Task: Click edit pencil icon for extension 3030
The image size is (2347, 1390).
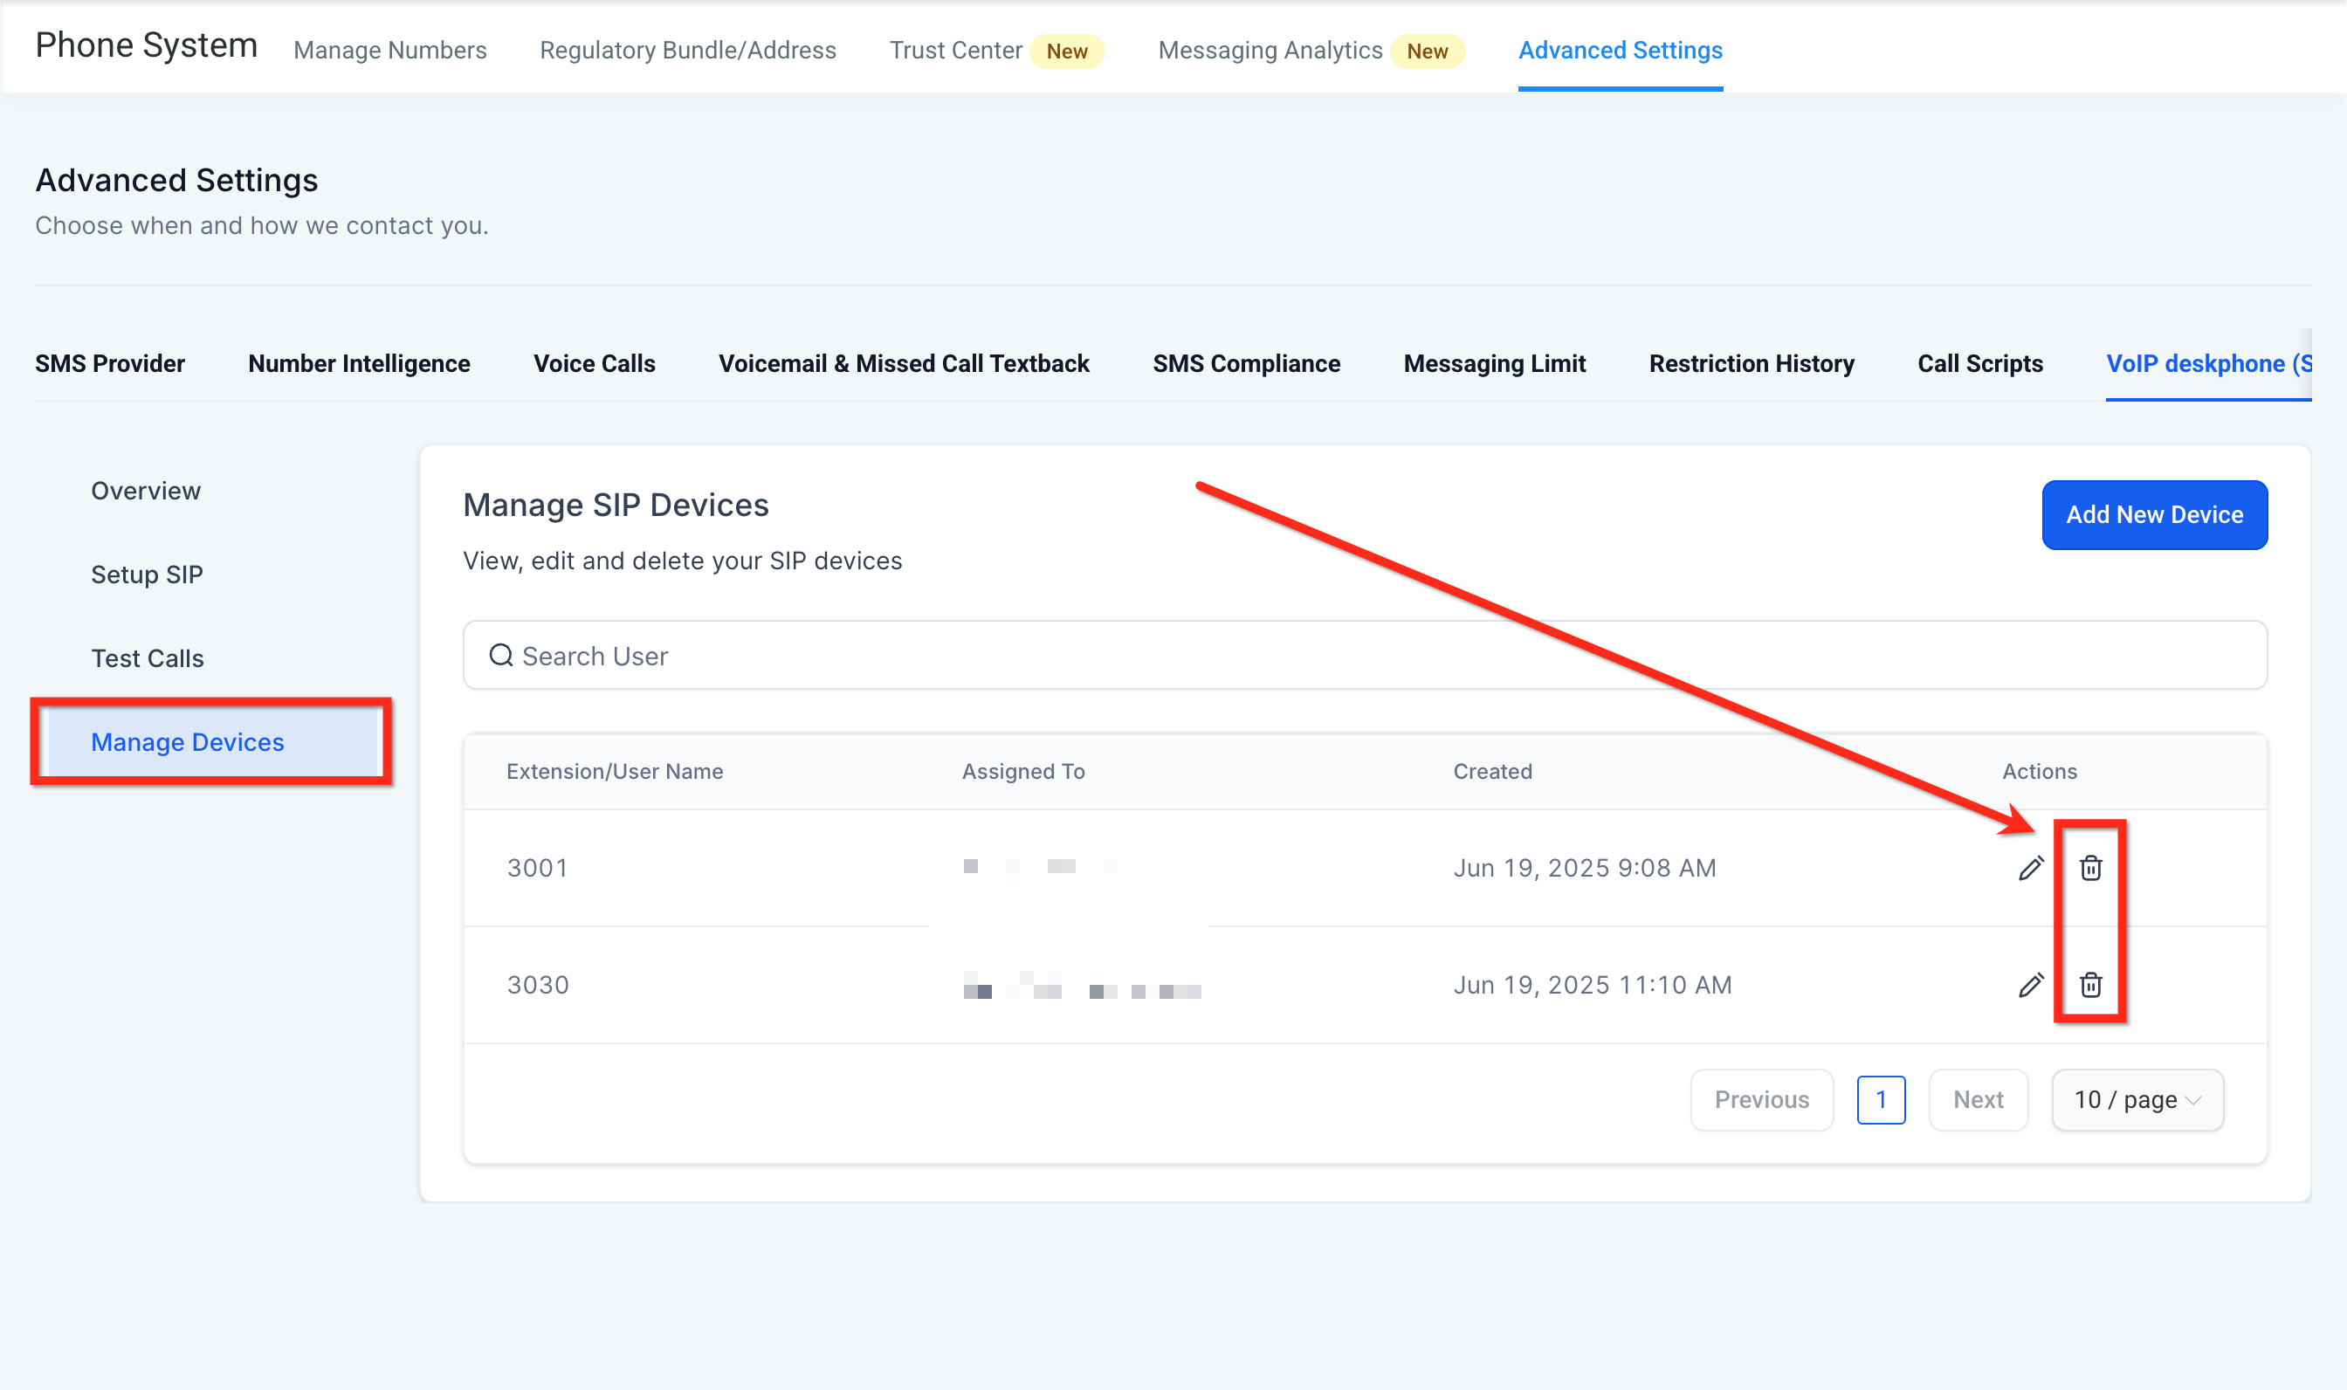Action: [2029, 986]
